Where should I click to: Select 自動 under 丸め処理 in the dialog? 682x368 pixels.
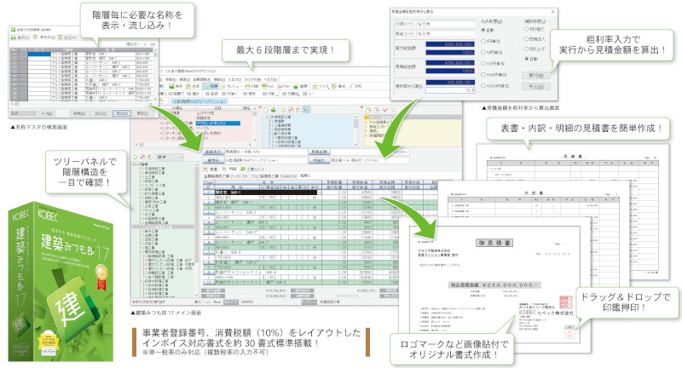point(483,30)
